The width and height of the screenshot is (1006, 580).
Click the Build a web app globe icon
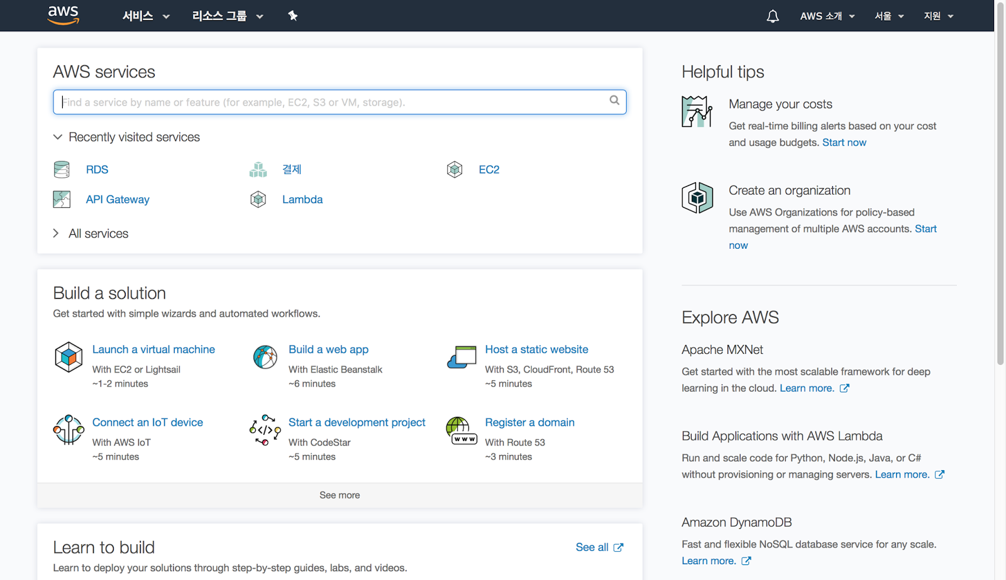265,357
